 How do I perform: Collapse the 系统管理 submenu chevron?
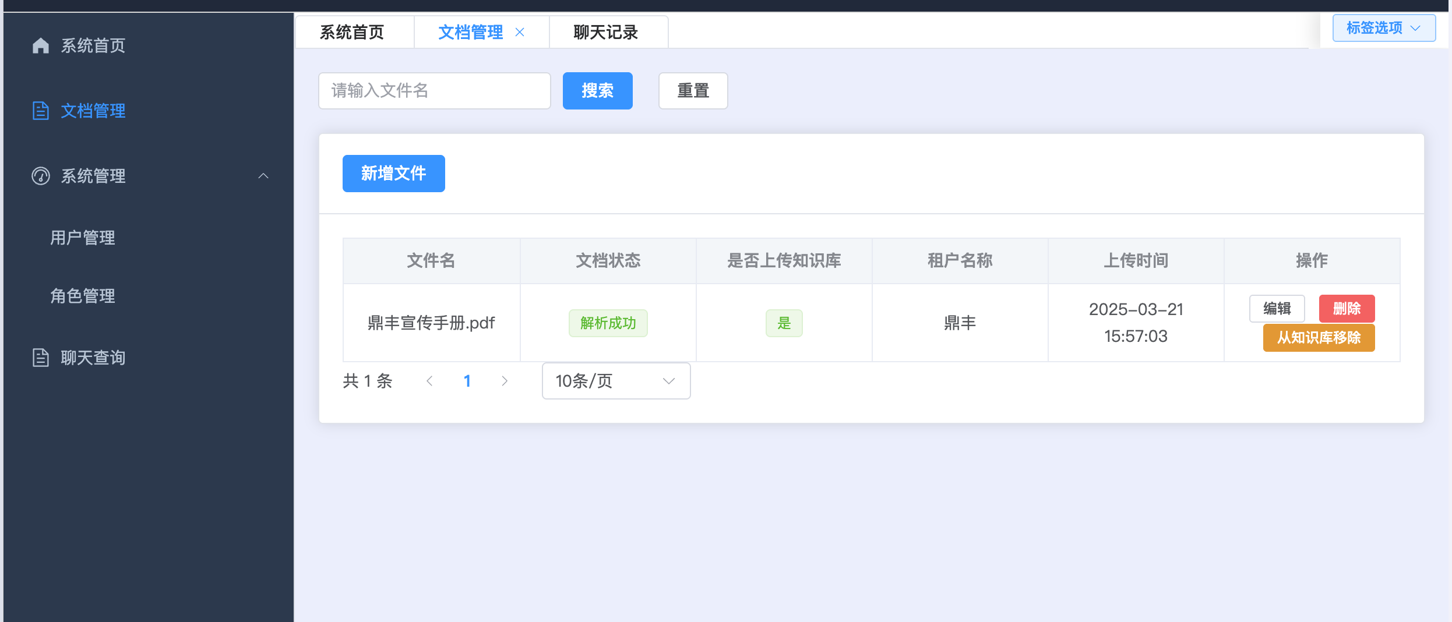click(x=264, y=176)
